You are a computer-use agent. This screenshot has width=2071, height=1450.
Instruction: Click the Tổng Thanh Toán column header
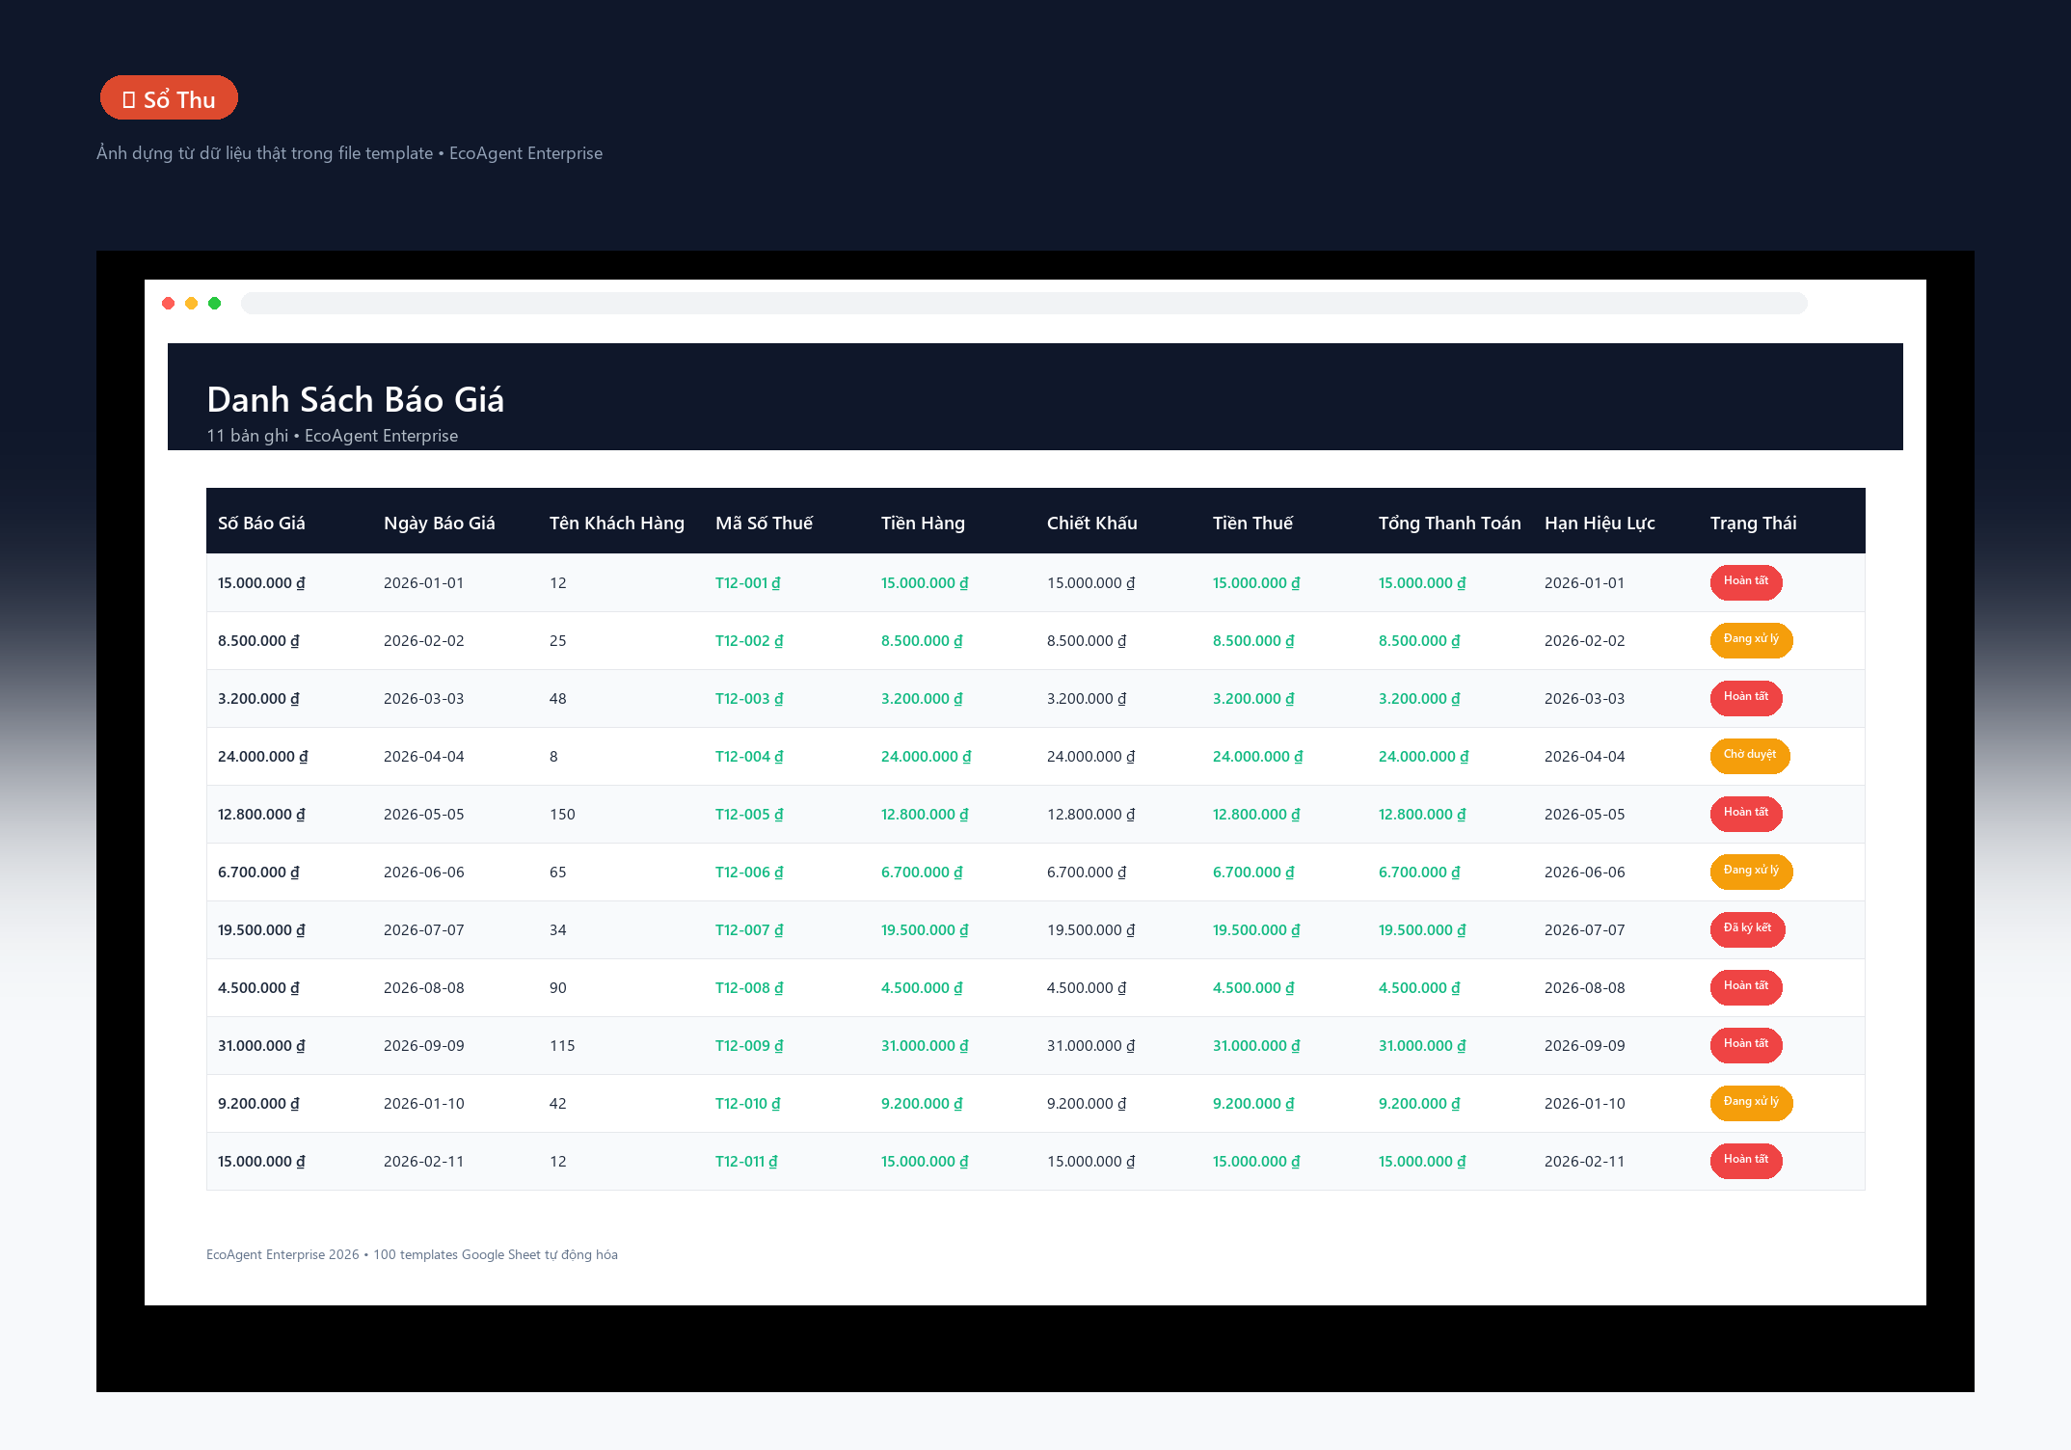click(1449, 523)
